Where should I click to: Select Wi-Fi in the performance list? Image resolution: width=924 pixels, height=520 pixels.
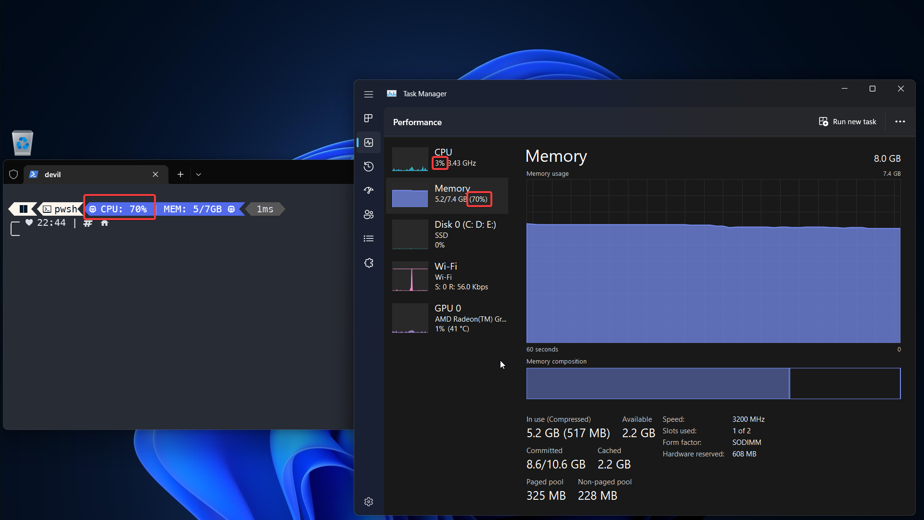point(448,276)
